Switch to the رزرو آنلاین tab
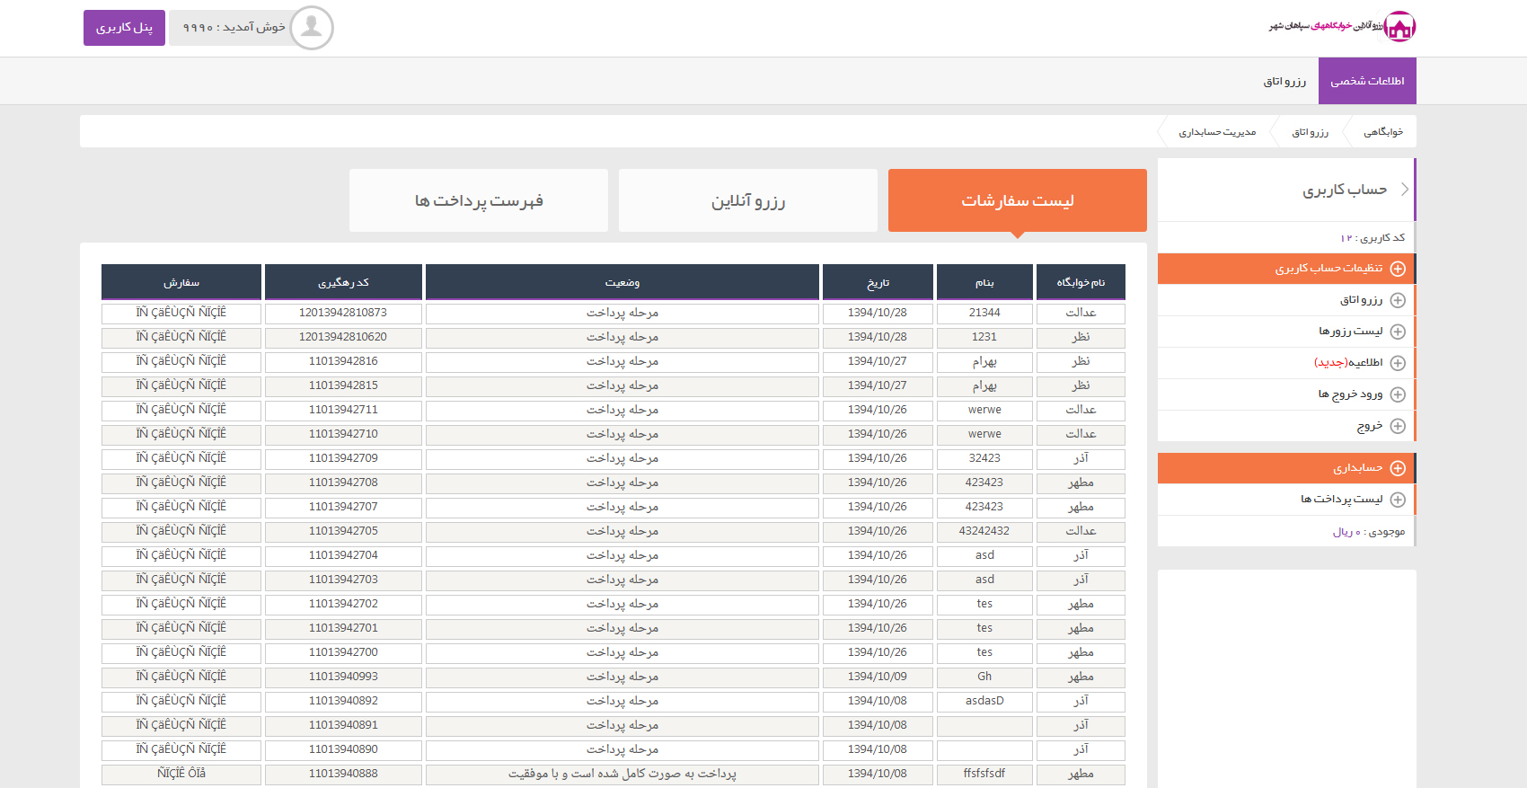The height and width of the screenshot is (788, 1527). point(747,200)
